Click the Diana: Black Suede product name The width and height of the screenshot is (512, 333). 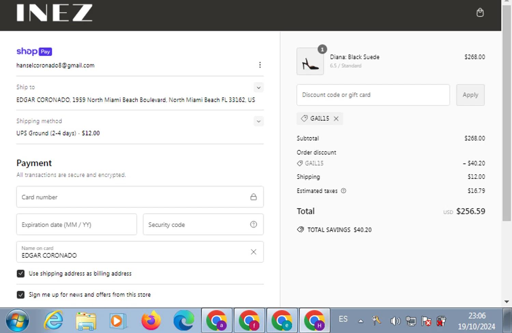[x=355, y=57]
